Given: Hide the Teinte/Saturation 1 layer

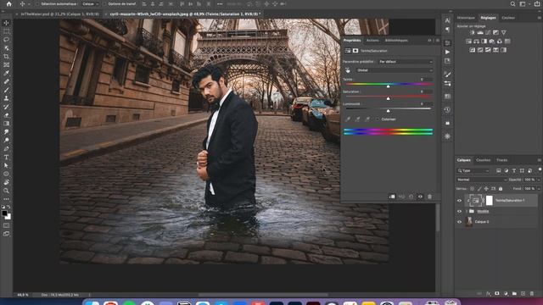Looking at the screenshot, I should click(x=460, y=201).
